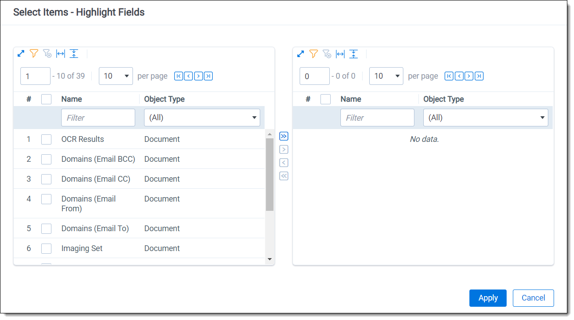This screenshot has width=574, height=320.
Task: Select all items via left header checkbox
Action: tap(47, 99)
